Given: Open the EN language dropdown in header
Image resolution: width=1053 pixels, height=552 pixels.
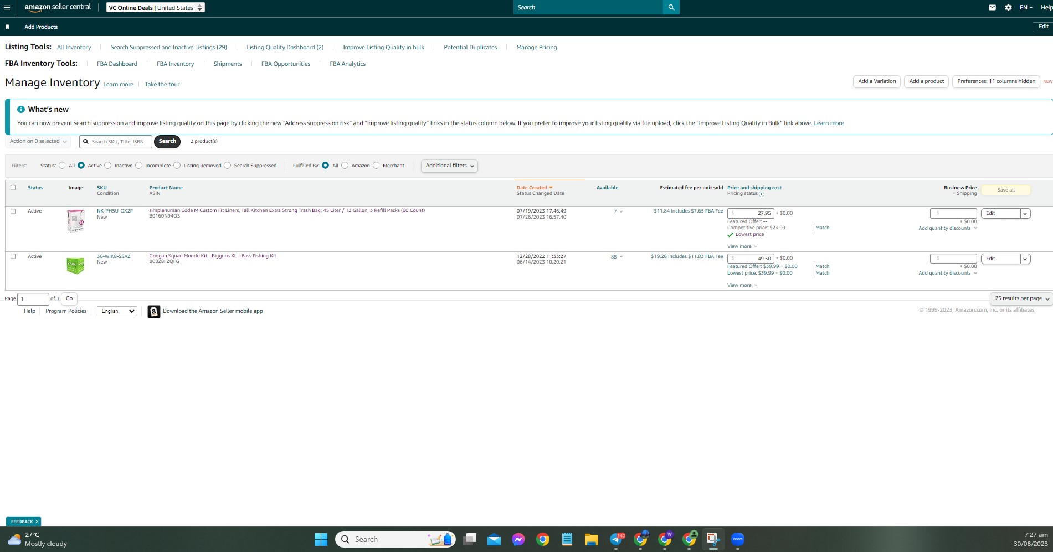Looking at the screenshot, I should [1026, 8].
